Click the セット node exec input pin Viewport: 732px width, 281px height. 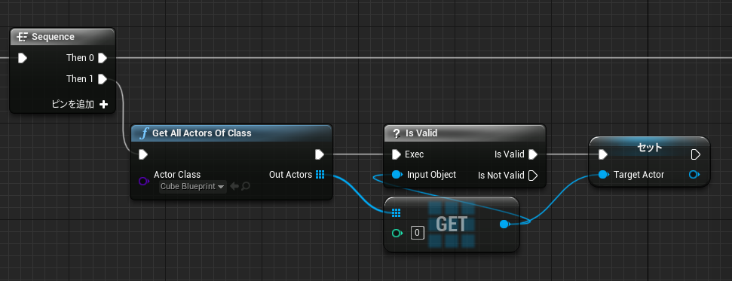coord(602,154)
